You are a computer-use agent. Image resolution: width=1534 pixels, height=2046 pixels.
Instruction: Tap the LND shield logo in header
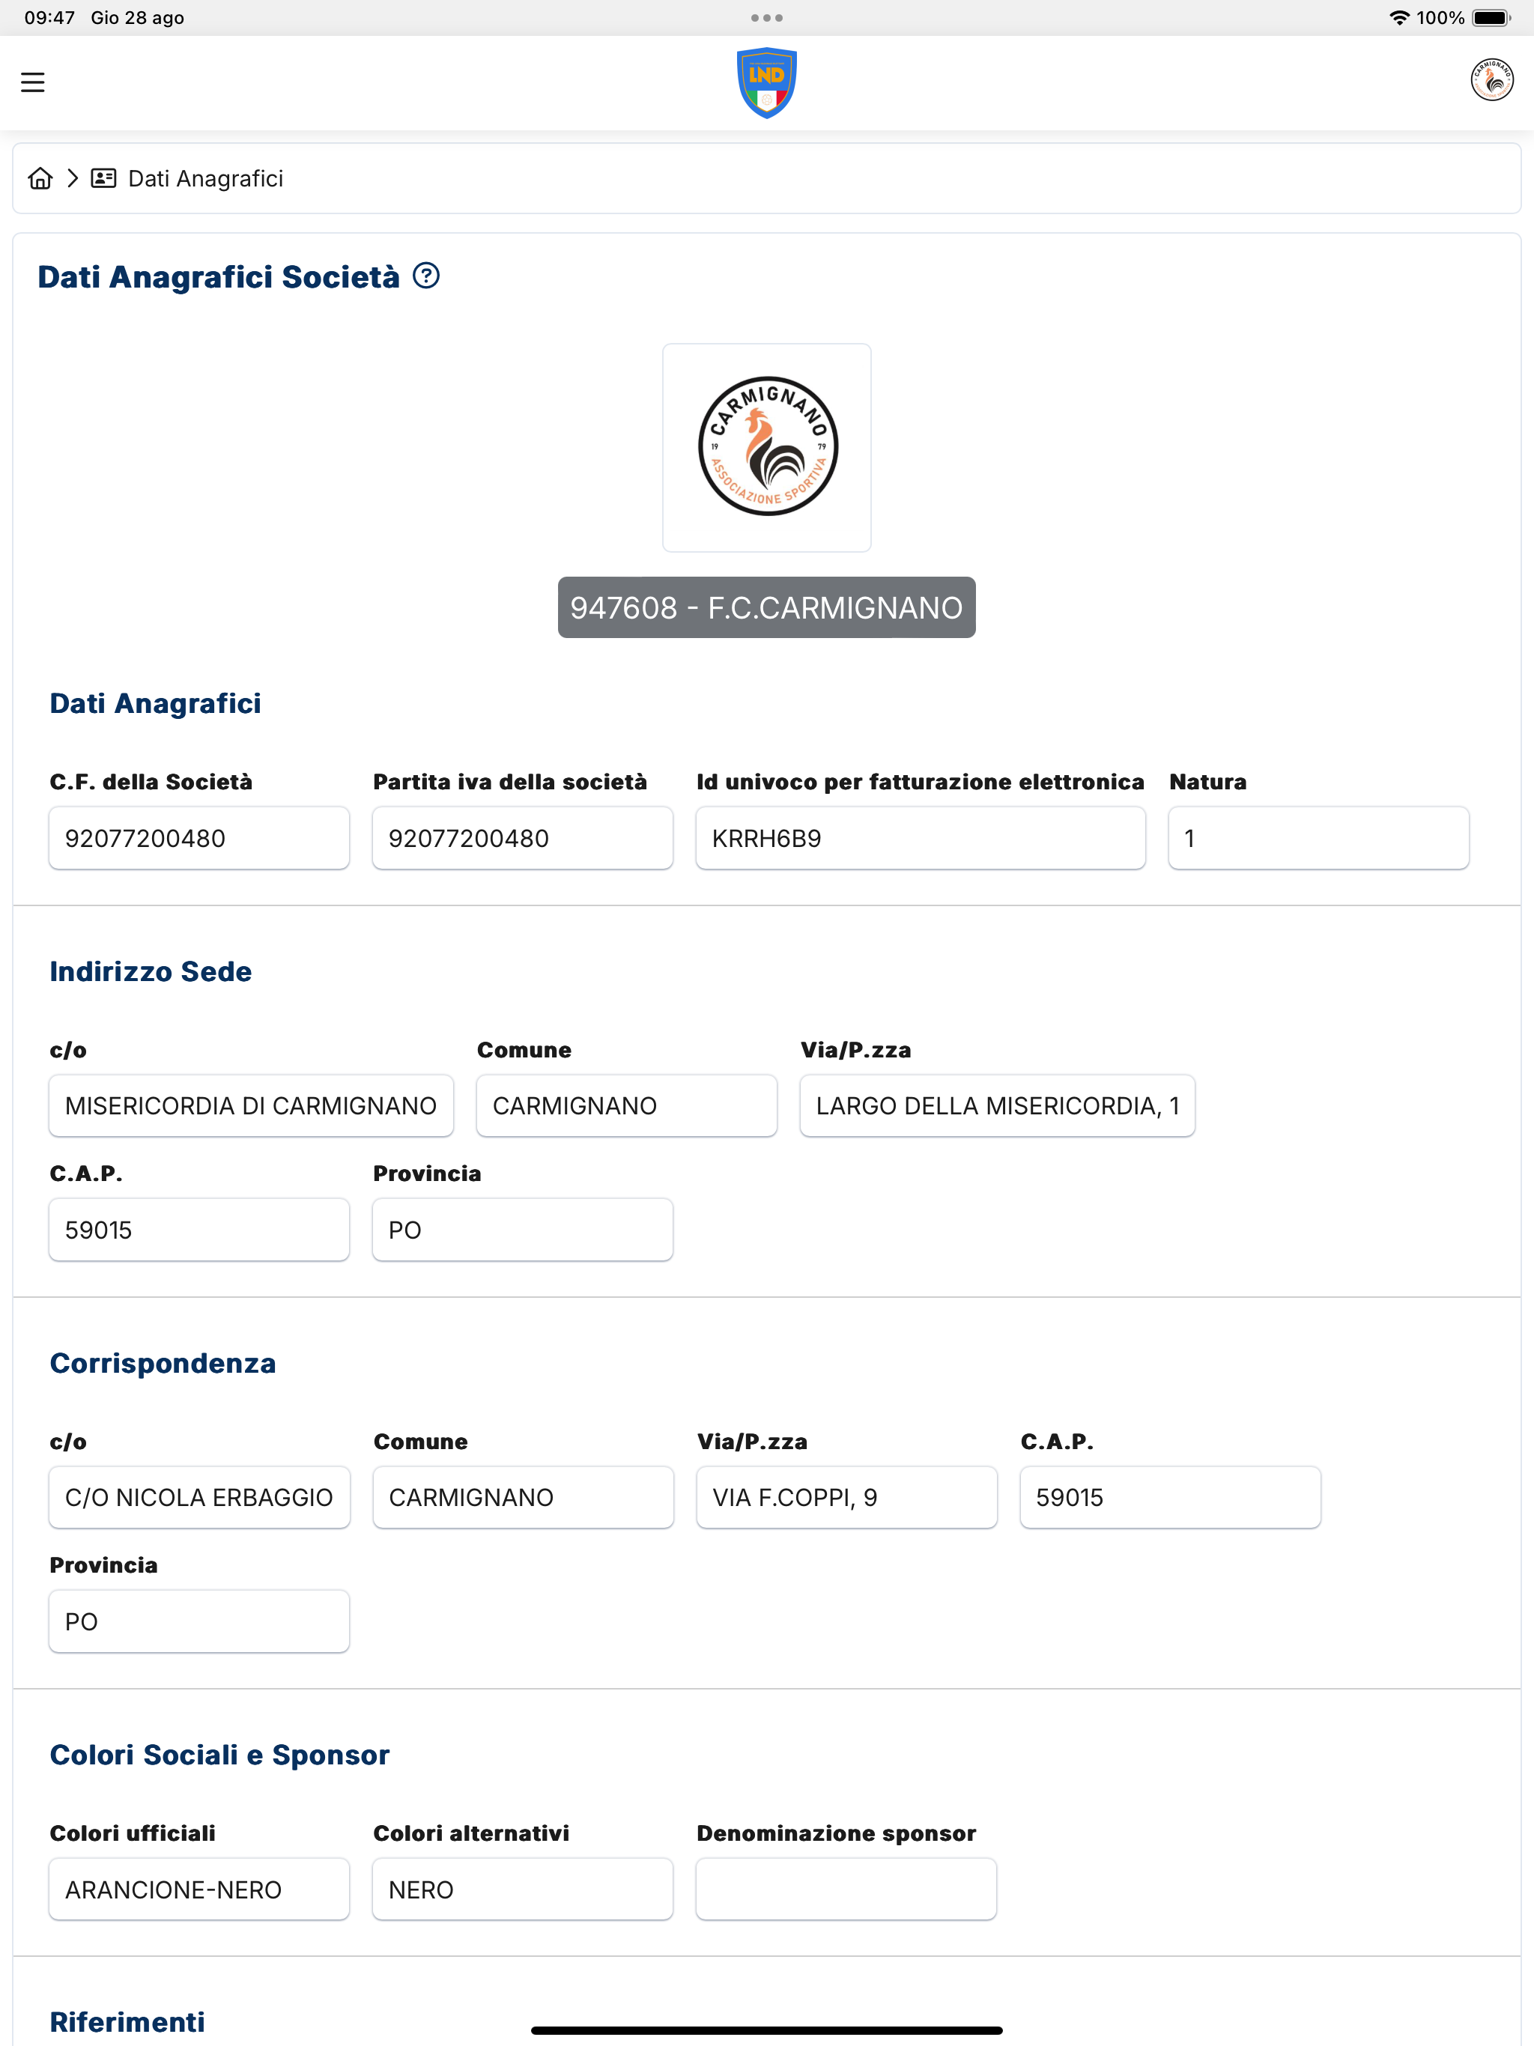(766, 82)
